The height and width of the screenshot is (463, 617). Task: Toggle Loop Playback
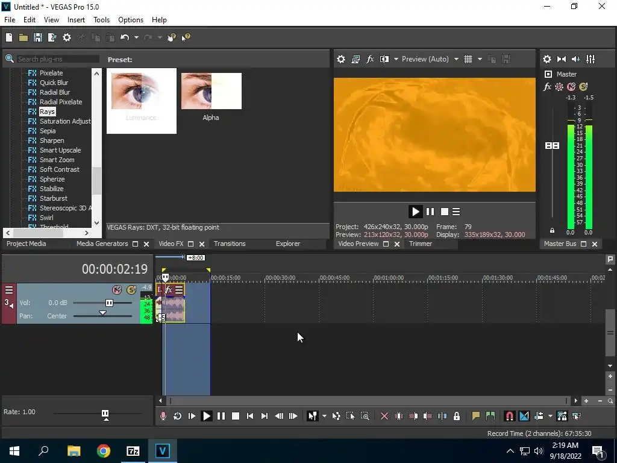coord(178,416)
